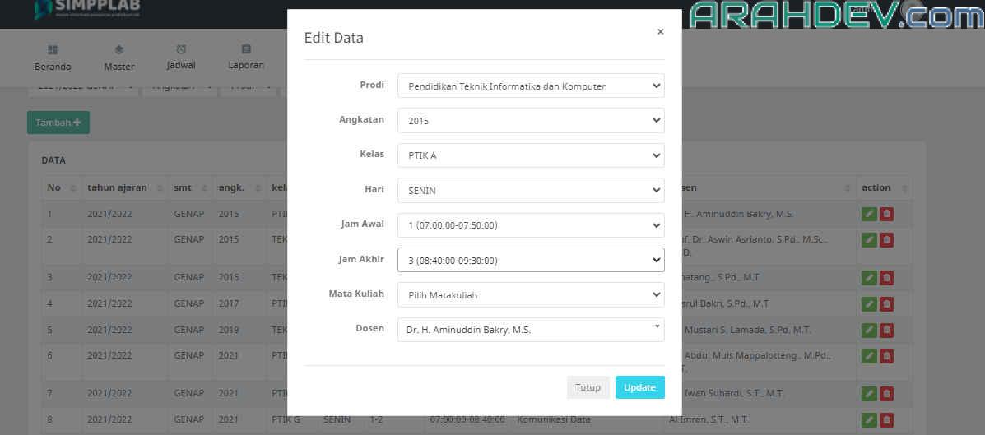Select the Hari dropdown showing SENIN
985x435 pixels.
pyautogui.click(x=530, y=190)
